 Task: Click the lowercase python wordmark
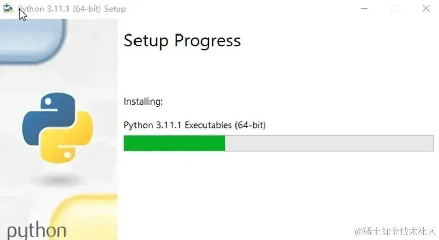[x=37, y=231]
